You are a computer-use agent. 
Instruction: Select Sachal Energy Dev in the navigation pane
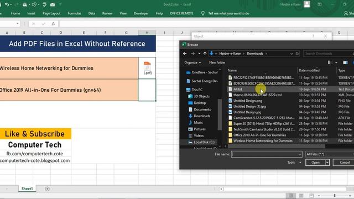click(x=201, y=81)
